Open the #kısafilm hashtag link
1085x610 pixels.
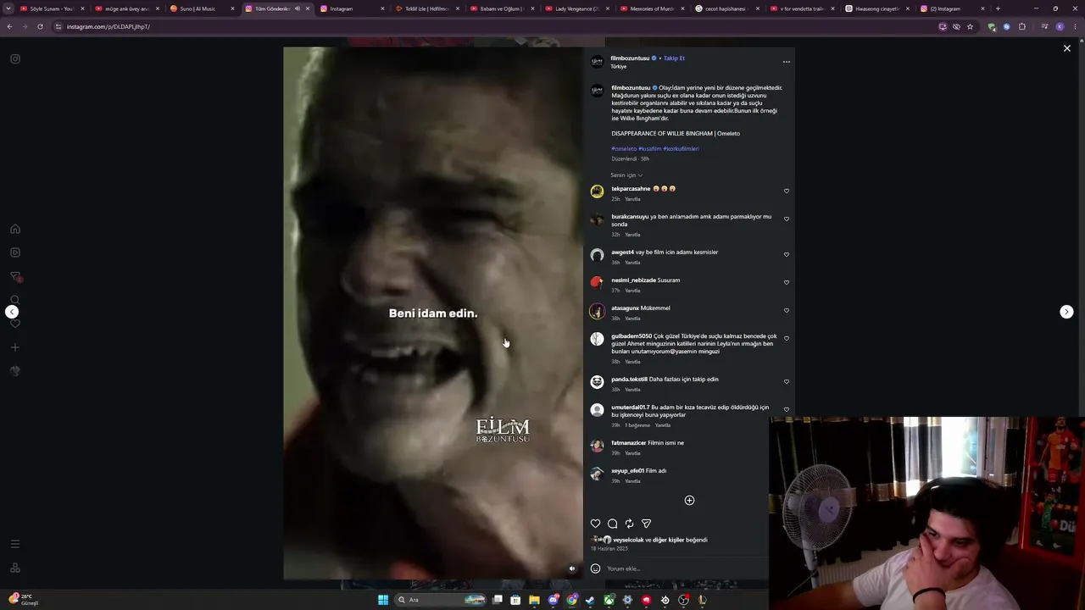point(650,149)
